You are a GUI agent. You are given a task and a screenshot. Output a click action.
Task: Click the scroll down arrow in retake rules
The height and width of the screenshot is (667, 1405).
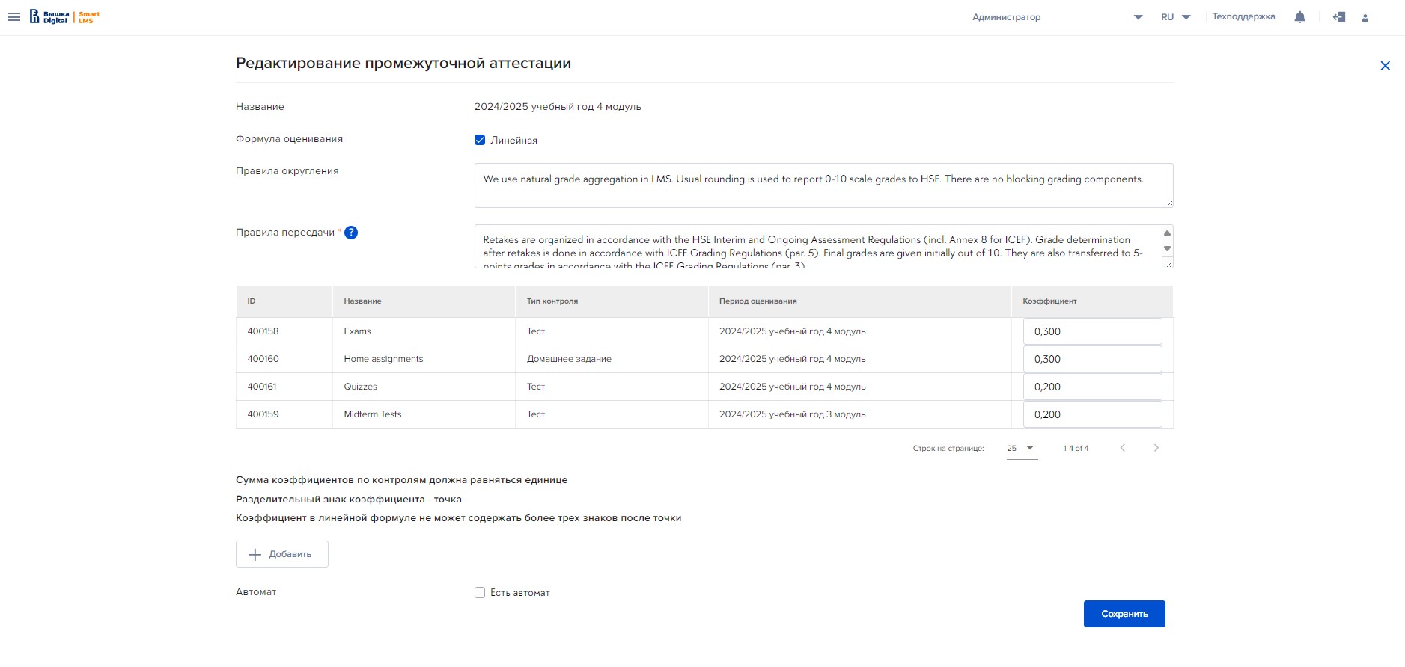coord(1166,249)
